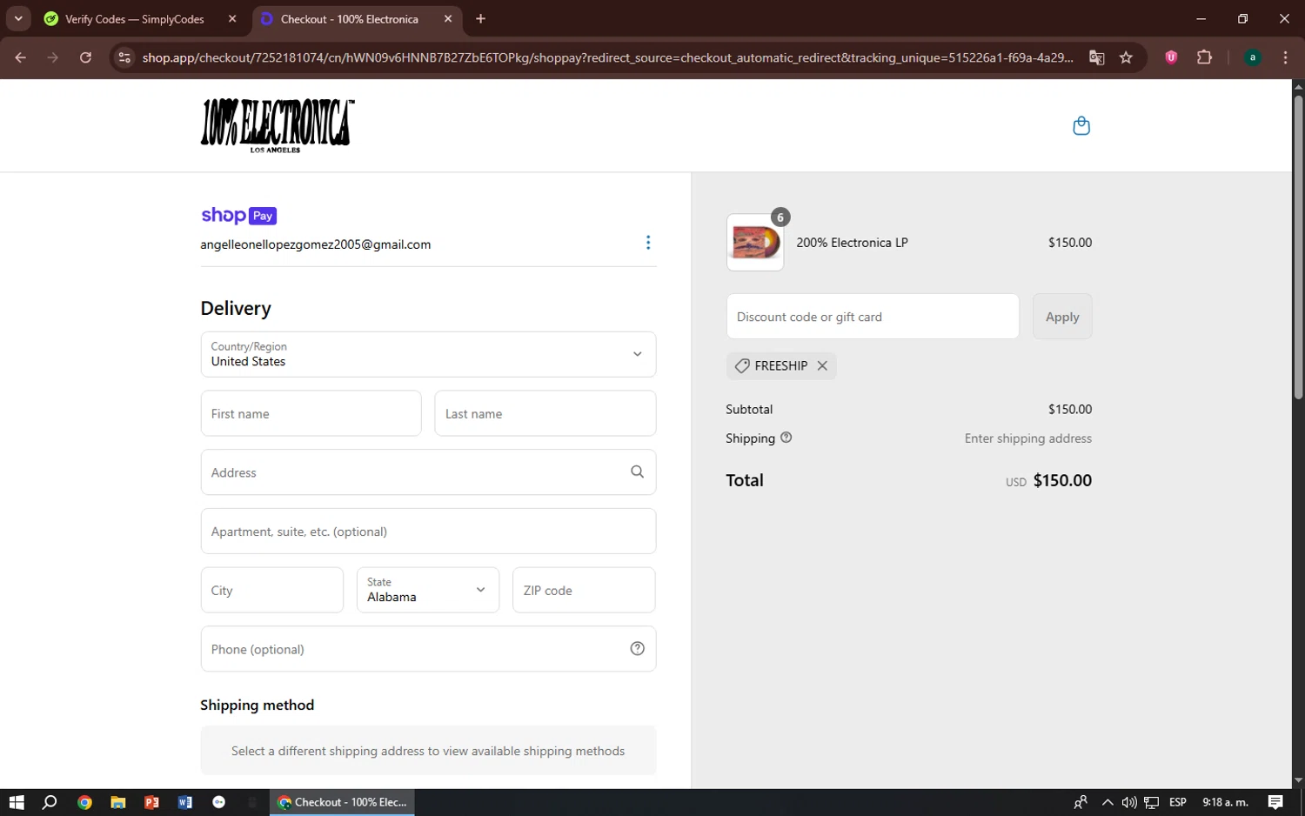Switch to Verify Codes — SimplyCodes tab
1305x816 pixels.
click(135, 19)
